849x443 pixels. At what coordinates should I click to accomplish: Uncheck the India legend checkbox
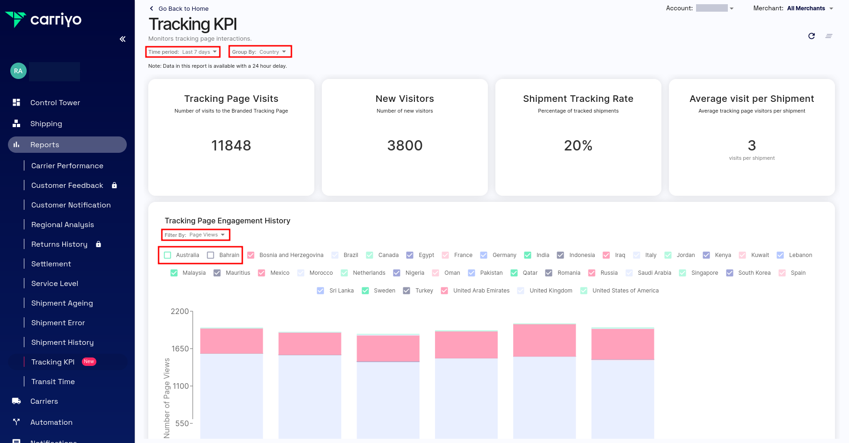pyautogui.click(x=528, y=255)
